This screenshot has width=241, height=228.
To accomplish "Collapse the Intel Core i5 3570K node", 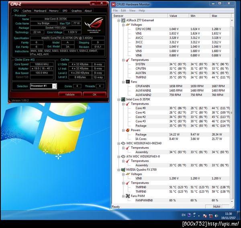I will click(x=118, y=100).
